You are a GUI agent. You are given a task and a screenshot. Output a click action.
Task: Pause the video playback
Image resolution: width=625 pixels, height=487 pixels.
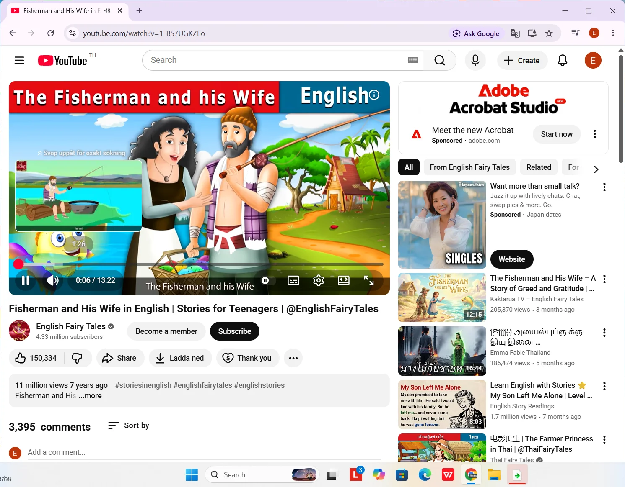pyautogui.click(x=25, y=280)
